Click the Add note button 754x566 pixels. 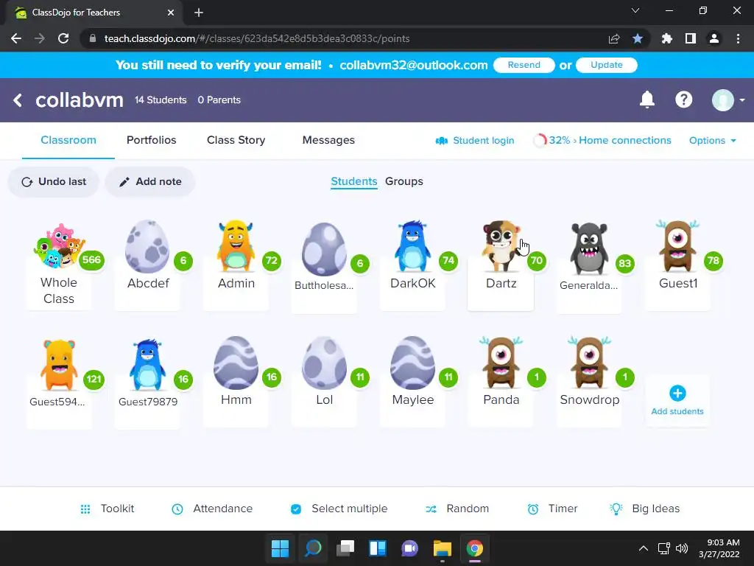tap(150, 181)
